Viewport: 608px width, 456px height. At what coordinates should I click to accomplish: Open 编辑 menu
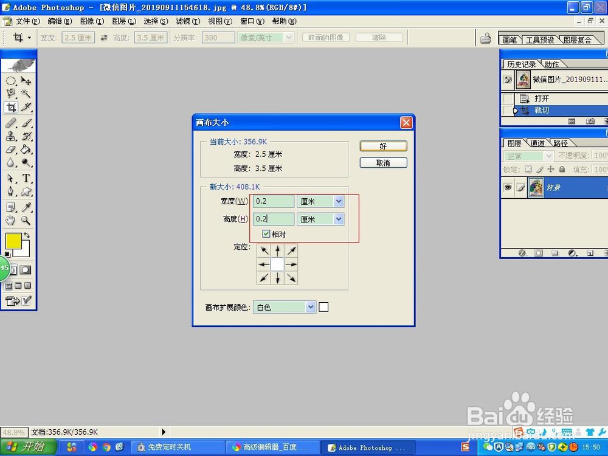click(x=60, y=21)
